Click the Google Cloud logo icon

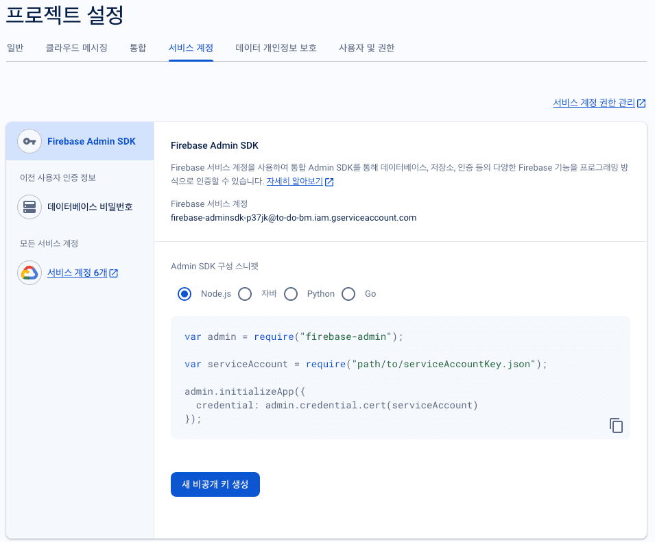29,273
